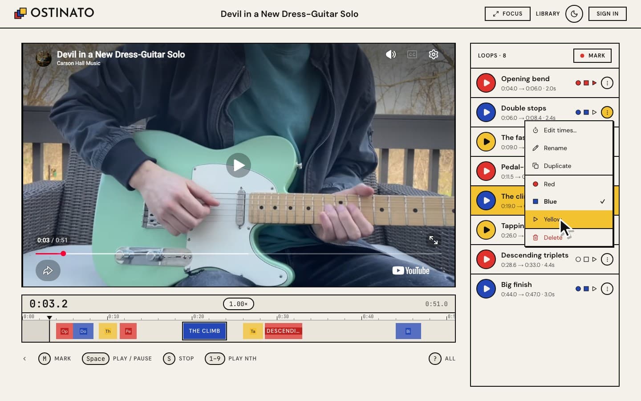The image size is (641, 401).
Task: Select checked Blue color option
Action: [569, 201]
